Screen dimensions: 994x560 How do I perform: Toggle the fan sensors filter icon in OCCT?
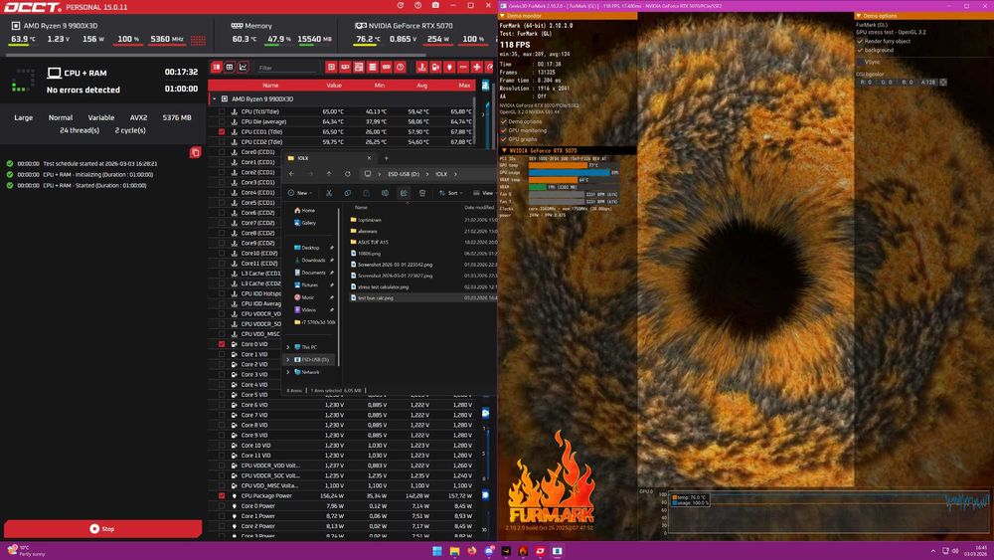coord(477,67)
